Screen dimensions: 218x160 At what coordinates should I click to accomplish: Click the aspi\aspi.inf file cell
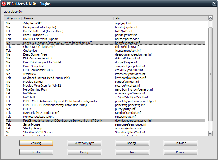(x=123, y=23)
